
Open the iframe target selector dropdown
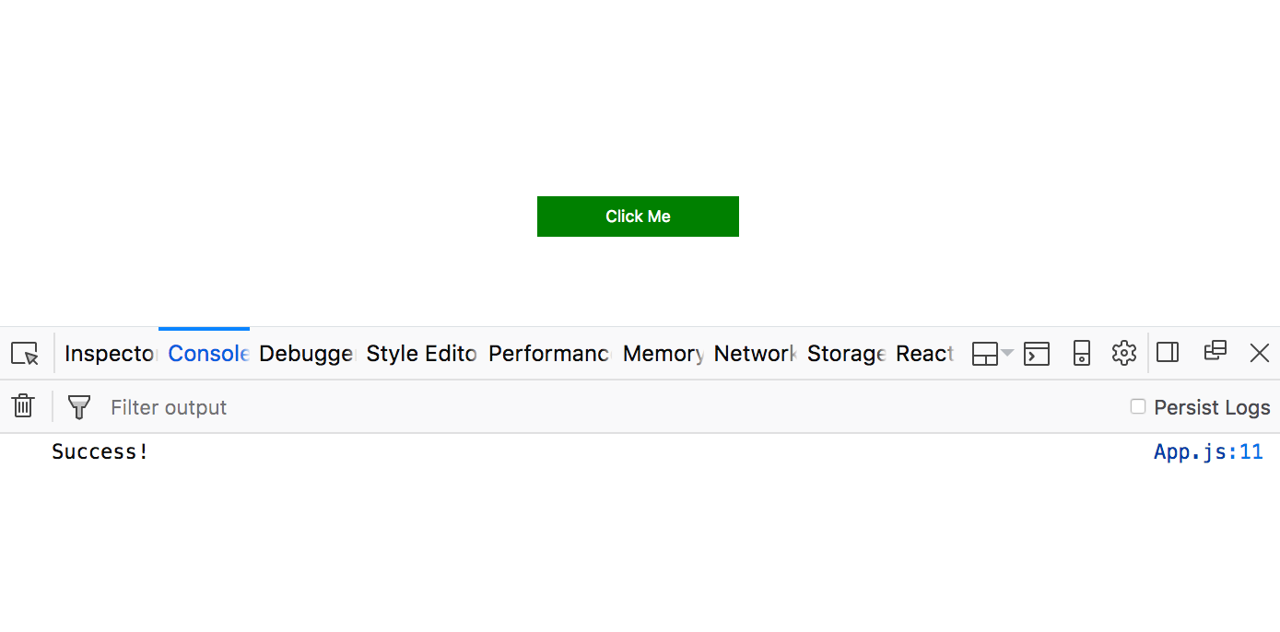point(992,354)
